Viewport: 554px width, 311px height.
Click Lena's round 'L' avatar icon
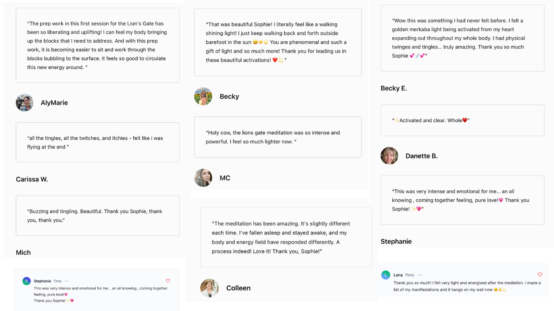click(x=386, y=275)
